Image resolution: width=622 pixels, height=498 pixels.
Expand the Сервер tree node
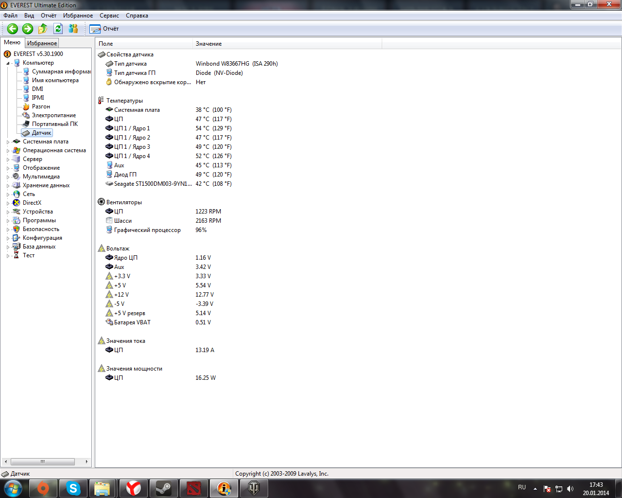[8, 159]
